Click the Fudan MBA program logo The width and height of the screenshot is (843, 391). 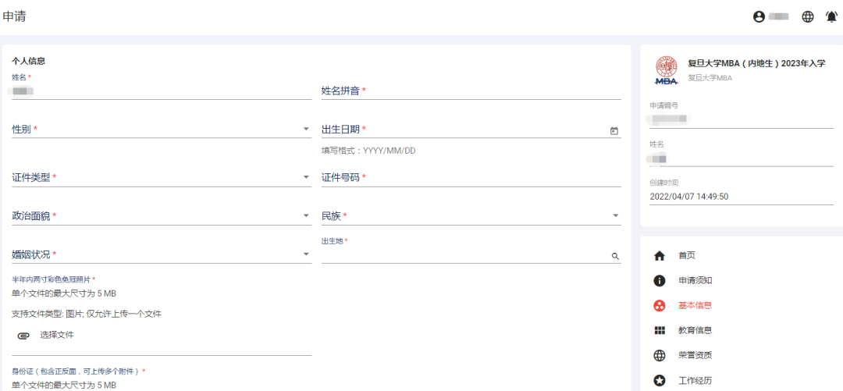point(667,69)
